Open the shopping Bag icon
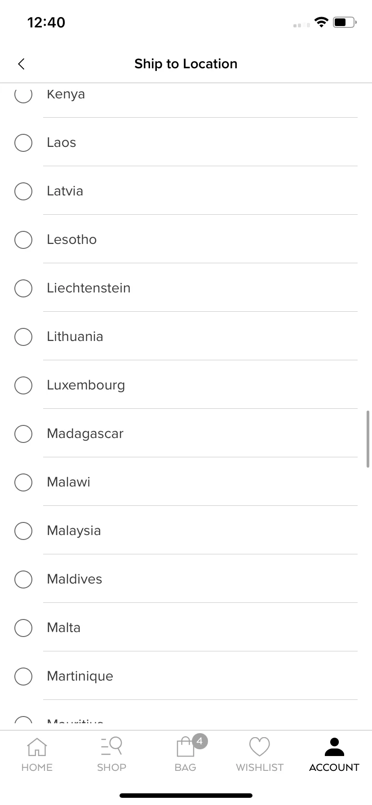 pyautogui.click(x=186, y=747)
